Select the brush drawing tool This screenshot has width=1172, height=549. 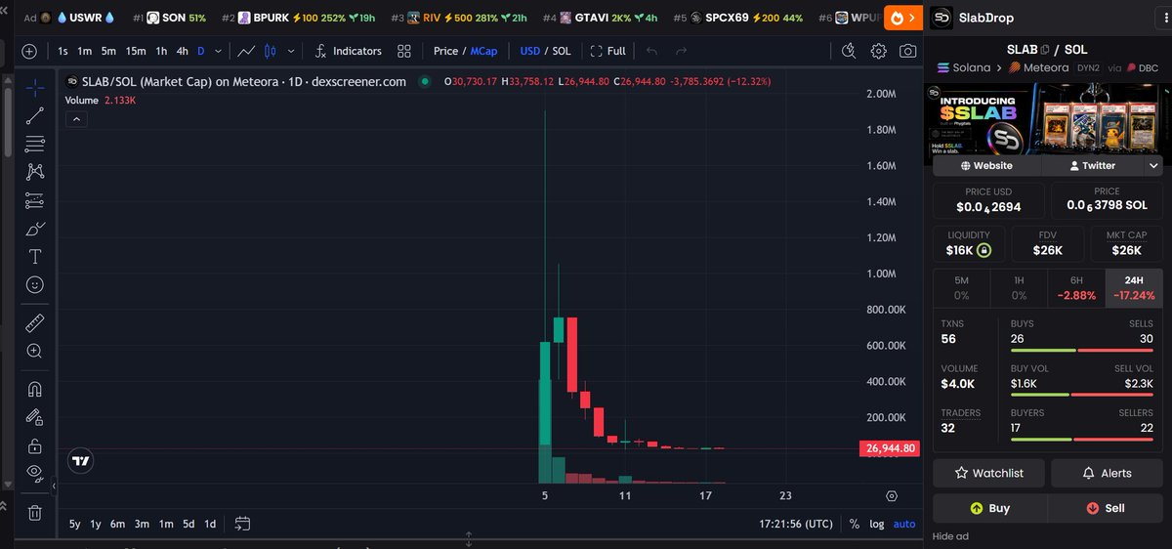35,229
